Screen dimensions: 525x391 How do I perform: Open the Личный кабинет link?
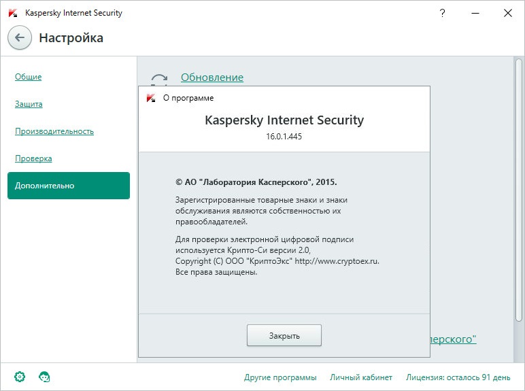coord(360,377)
